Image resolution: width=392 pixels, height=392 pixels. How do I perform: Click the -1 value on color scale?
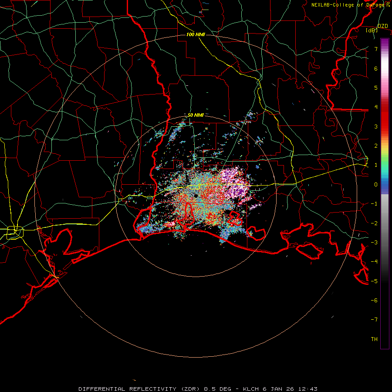[374, 204]
